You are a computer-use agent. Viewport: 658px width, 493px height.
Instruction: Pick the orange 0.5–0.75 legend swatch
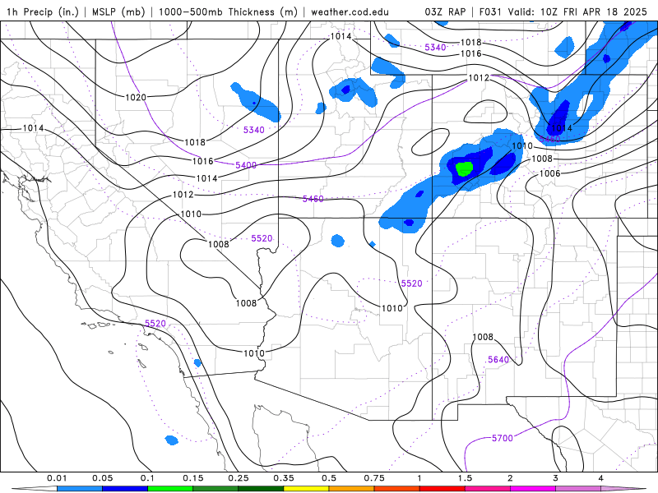click(352, 488)
